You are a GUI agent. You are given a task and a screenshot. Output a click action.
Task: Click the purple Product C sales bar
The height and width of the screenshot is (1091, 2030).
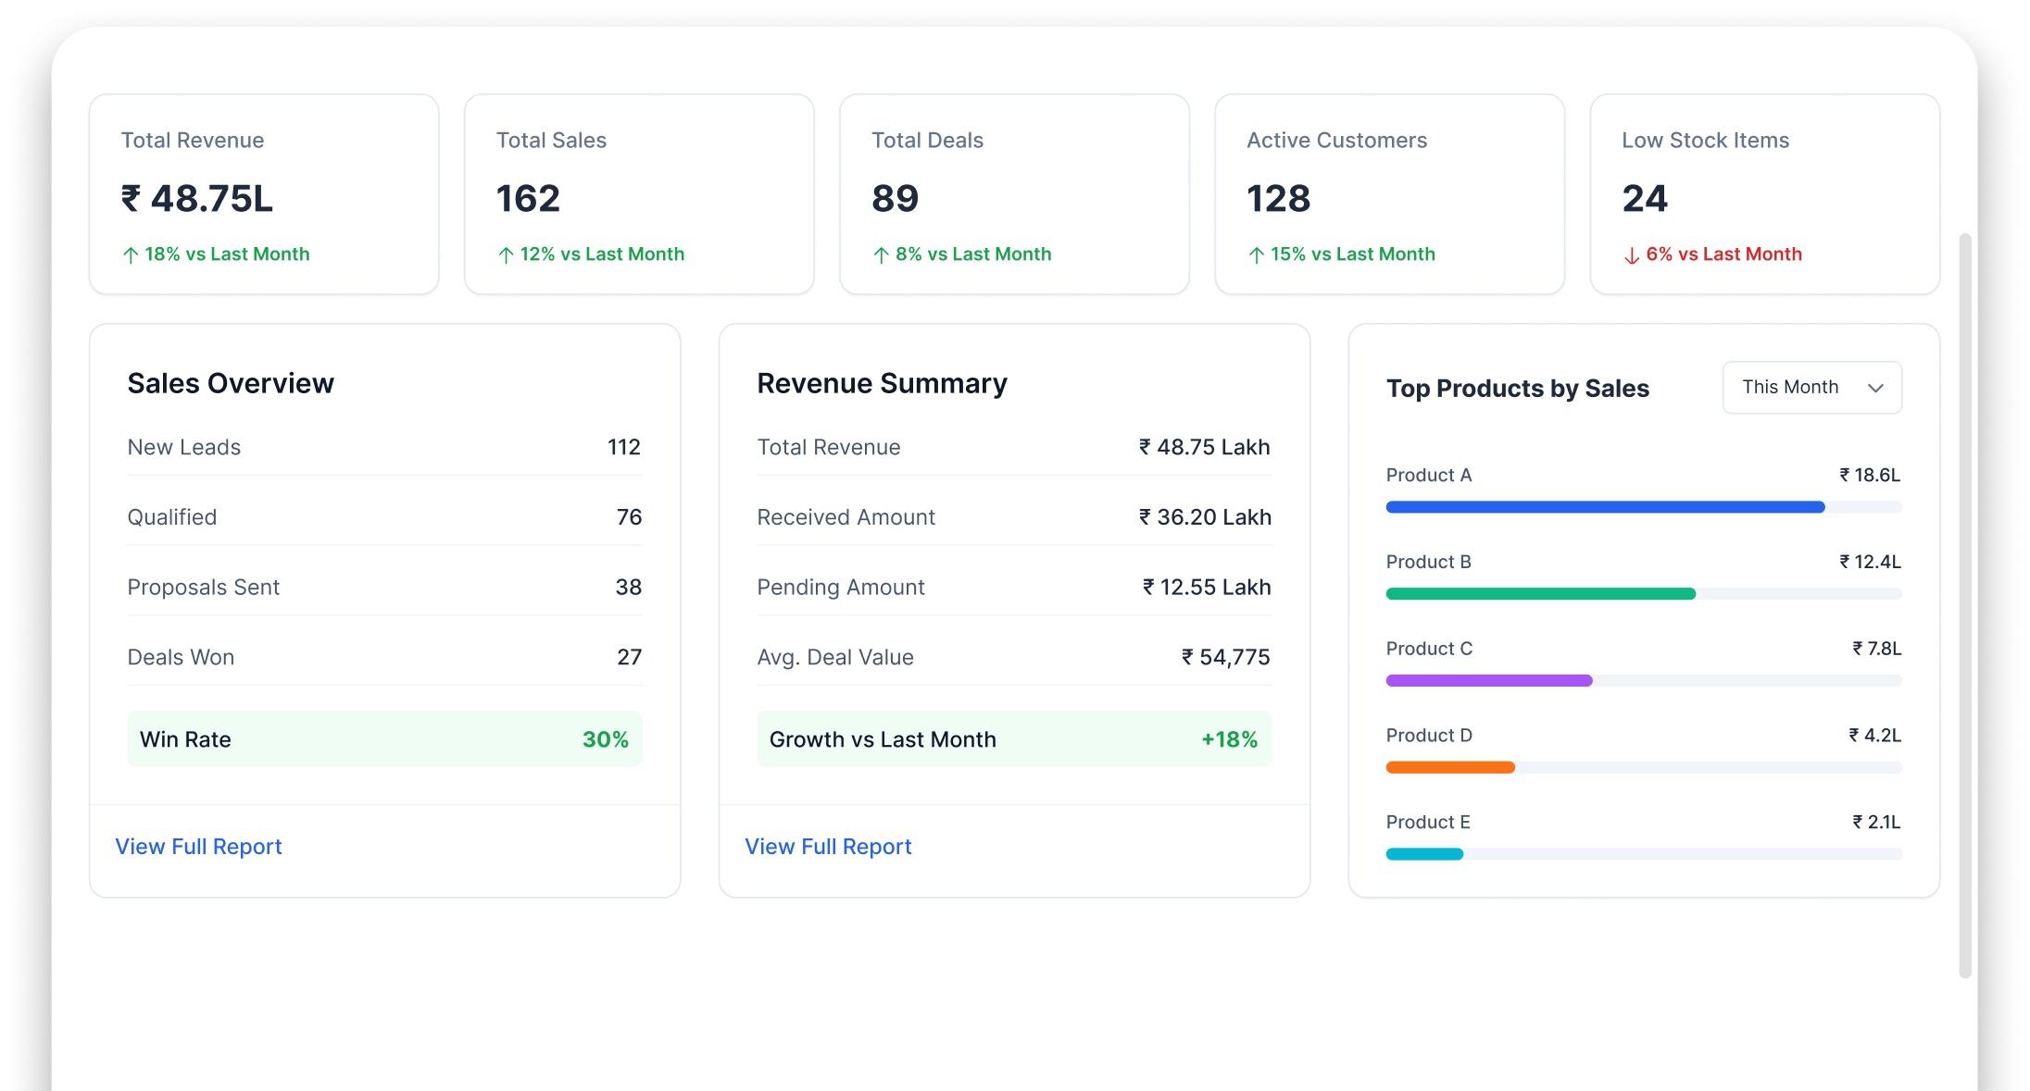pyautogui.click(x=1489, y=681)
